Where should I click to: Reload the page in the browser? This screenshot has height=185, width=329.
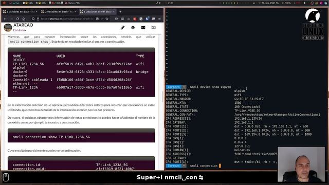17,19
